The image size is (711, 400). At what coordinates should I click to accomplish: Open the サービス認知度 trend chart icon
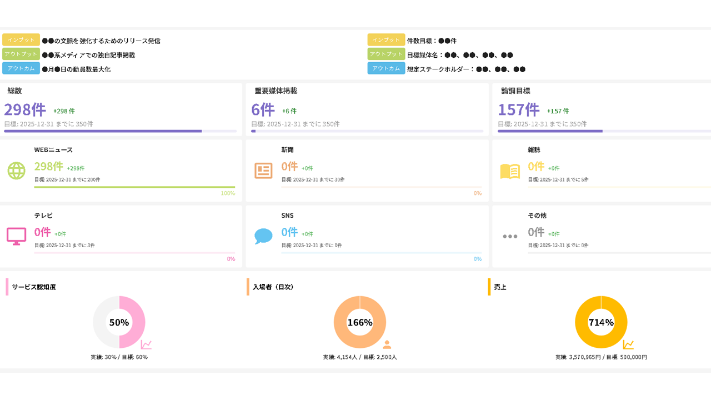point(146,344)
